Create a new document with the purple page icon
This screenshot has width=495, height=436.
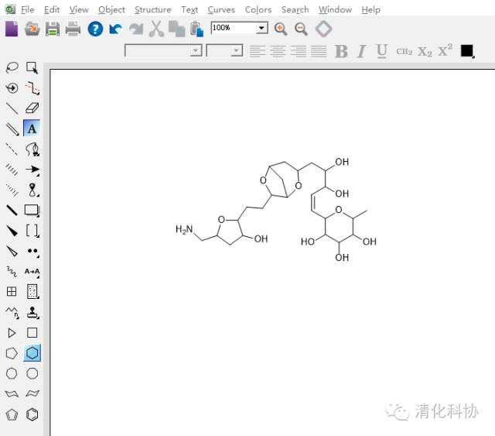click(x=12, y=29)
